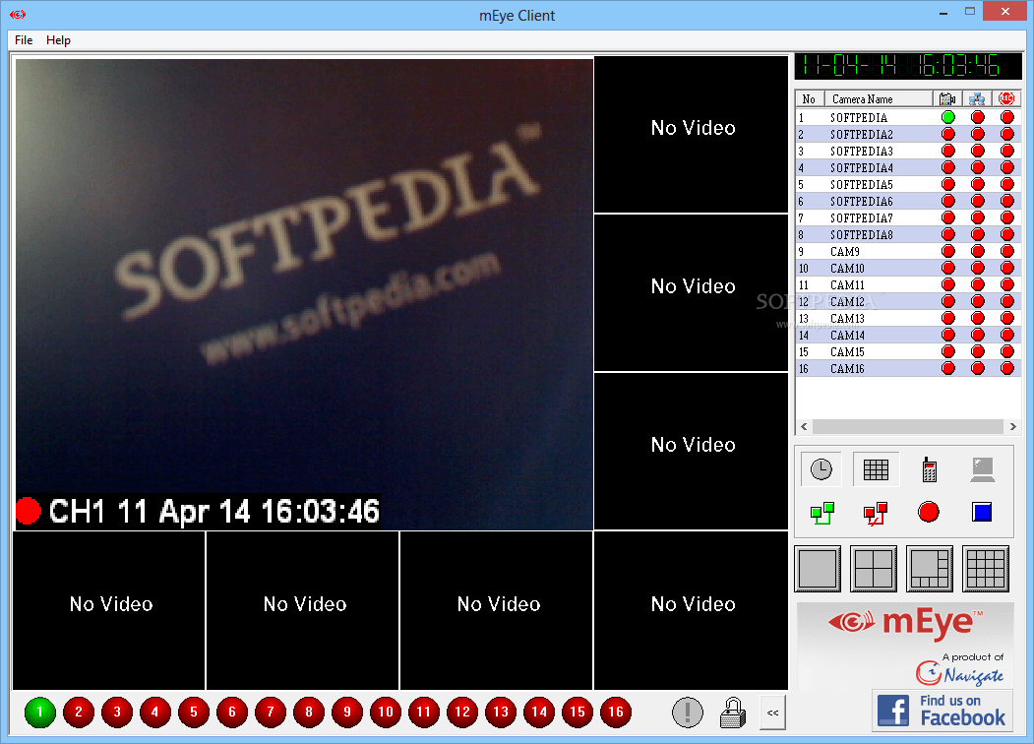Click the clock schedule icon
The width and height of the screenshot is (1034, 744).
[821, 469]
